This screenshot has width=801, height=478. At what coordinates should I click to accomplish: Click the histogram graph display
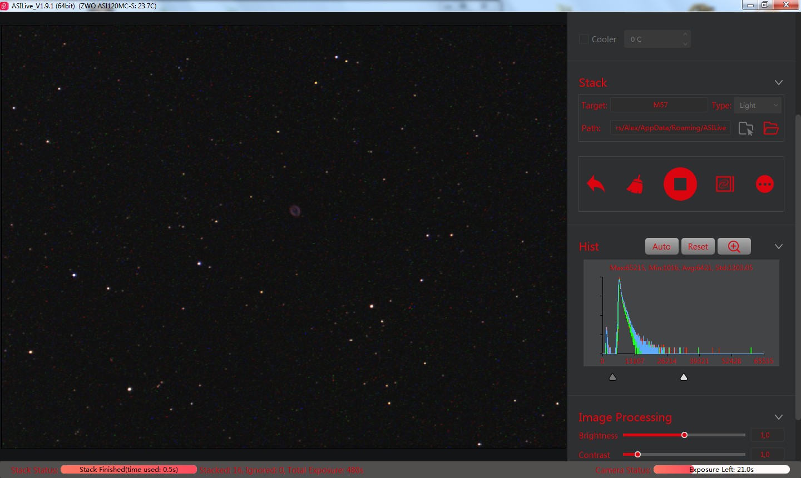[x=681, y=313]
